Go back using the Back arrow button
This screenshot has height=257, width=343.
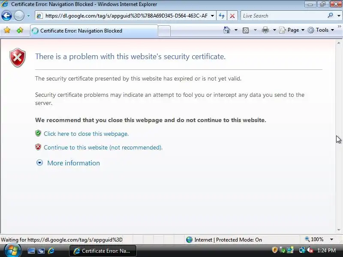[6, 16]
